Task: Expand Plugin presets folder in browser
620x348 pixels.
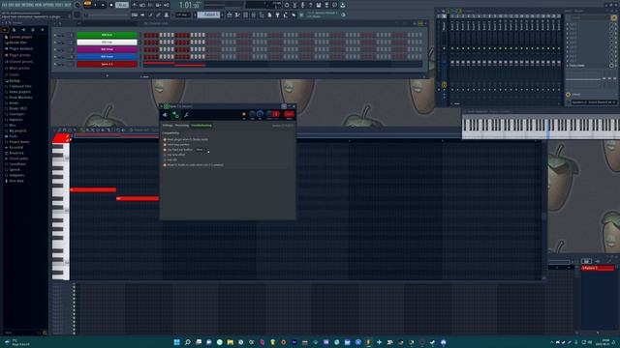Action: coord(20,55)
